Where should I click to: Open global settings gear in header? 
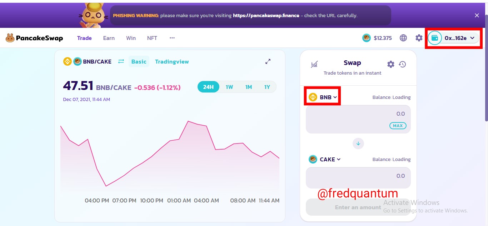[419, 38]
